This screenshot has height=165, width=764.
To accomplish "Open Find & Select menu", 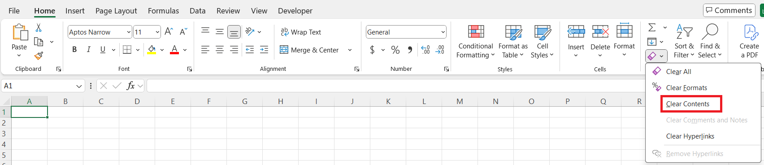I will pos(710,42).
